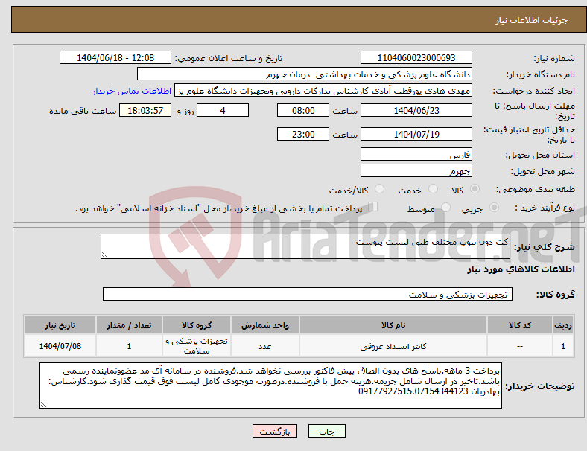Click the section title اطلاعات کالاهای مورد نیاز
Screen dimensions: 587x451
(521, 269)
